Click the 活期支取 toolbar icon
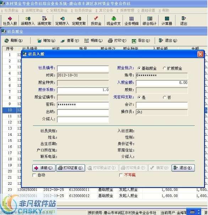Viewport: 208px width, 215px height. [x=44, y=21]
